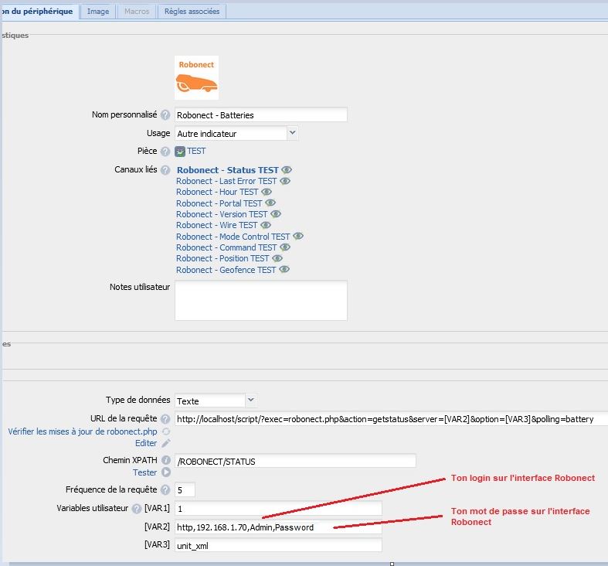Toggle eye icon for Robonect - Portal TEST
The image size is (608, 566).
[x=270, y=203]
